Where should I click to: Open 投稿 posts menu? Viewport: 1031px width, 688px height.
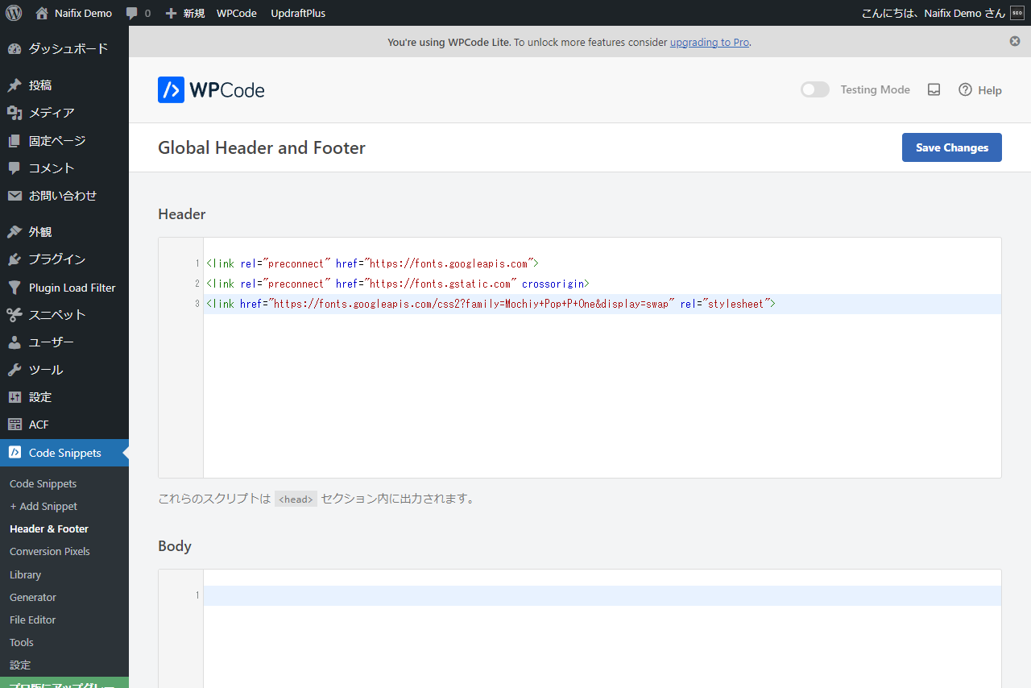(x=64, y=85)
